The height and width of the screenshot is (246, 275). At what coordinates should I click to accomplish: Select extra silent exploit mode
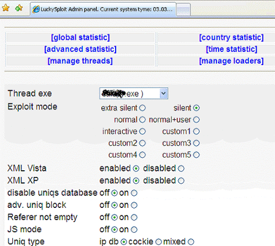(142, 108)
